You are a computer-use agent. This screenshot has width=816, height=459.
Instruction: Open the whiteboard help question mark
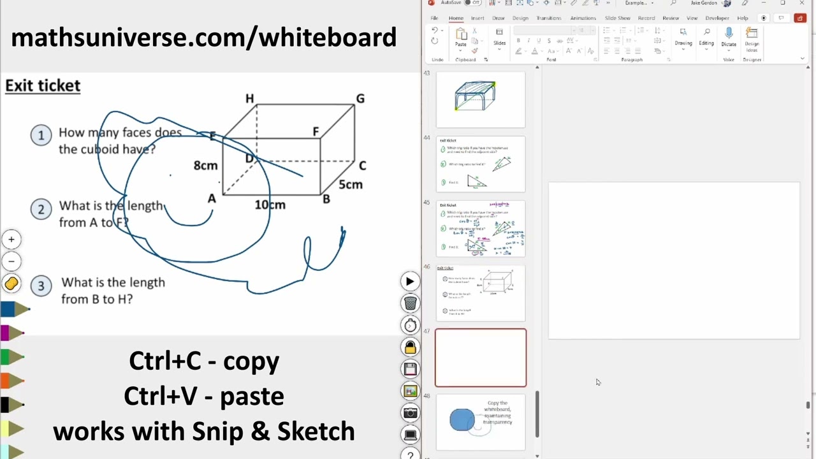tap(410, 455)
